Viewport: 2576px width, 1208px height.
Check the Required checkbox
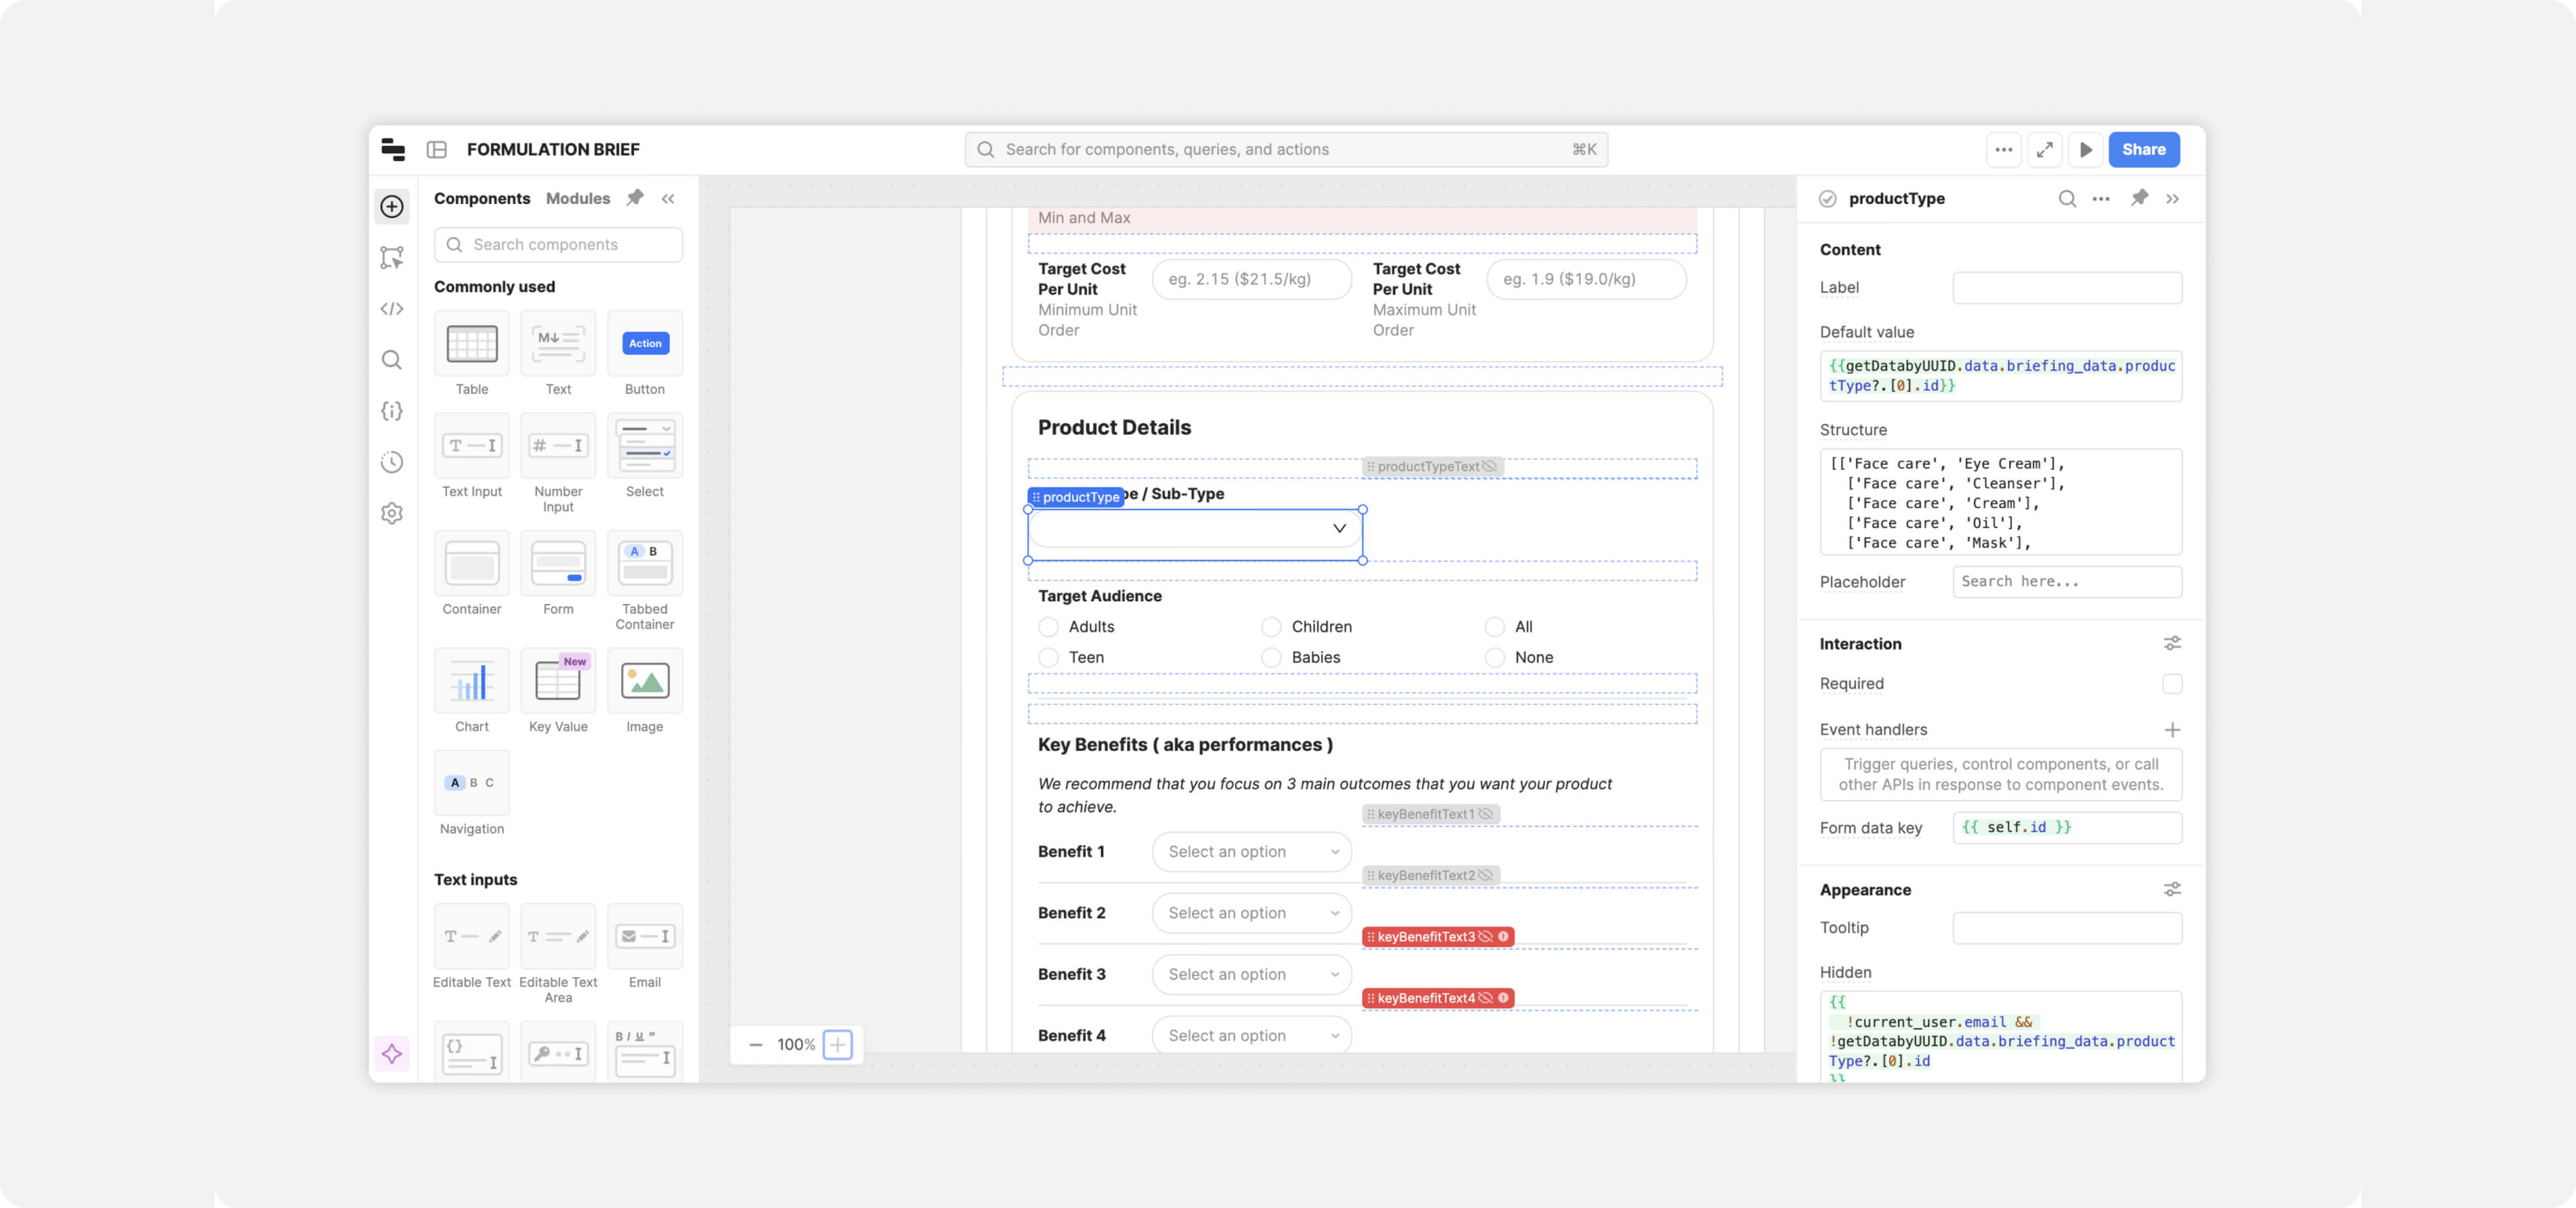[2172, 684]
